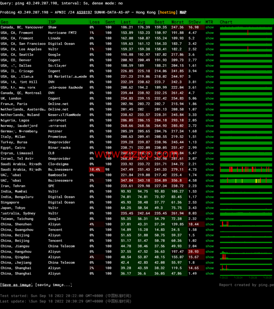Show MTR for Singapore Digital Ocean
This screenshot has width=274, height=309.
(210, 203)
